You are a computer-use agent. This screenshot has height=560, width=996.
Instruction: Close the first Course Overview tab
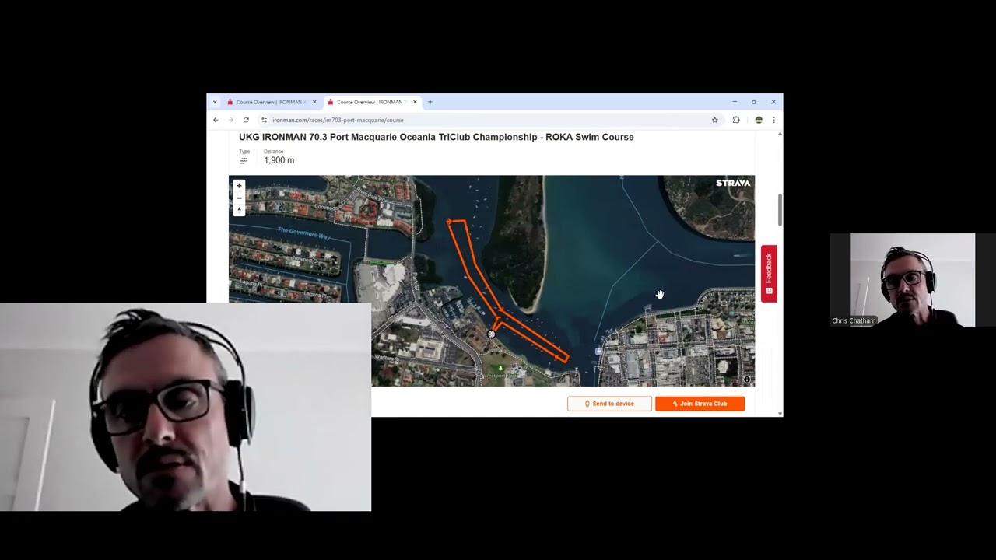314,102
